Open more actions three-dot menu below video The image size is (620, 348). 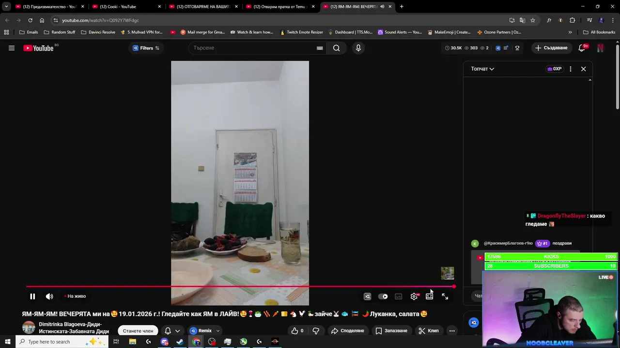[452, 331]
